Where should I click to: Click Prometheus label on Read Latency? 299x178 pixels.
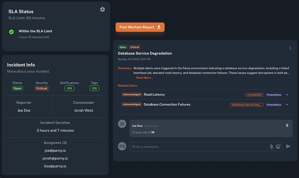pos(274,95)
